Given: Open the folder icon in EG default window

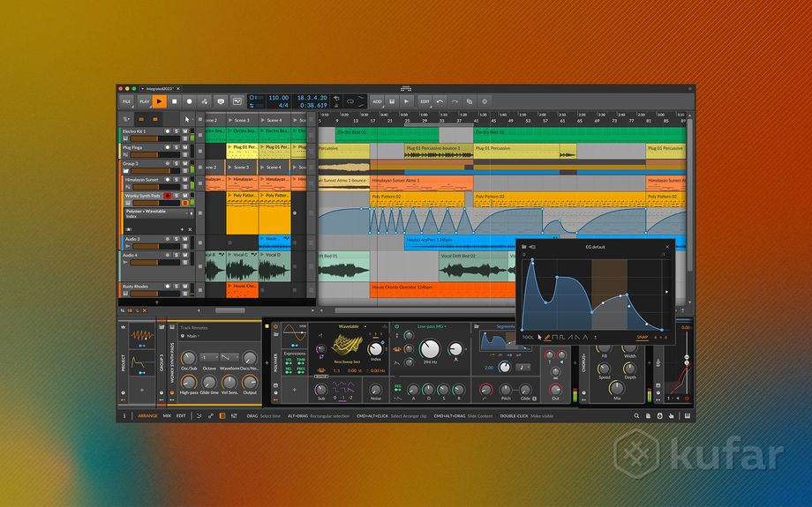Looking at the screenshot, I should point(523,247).
